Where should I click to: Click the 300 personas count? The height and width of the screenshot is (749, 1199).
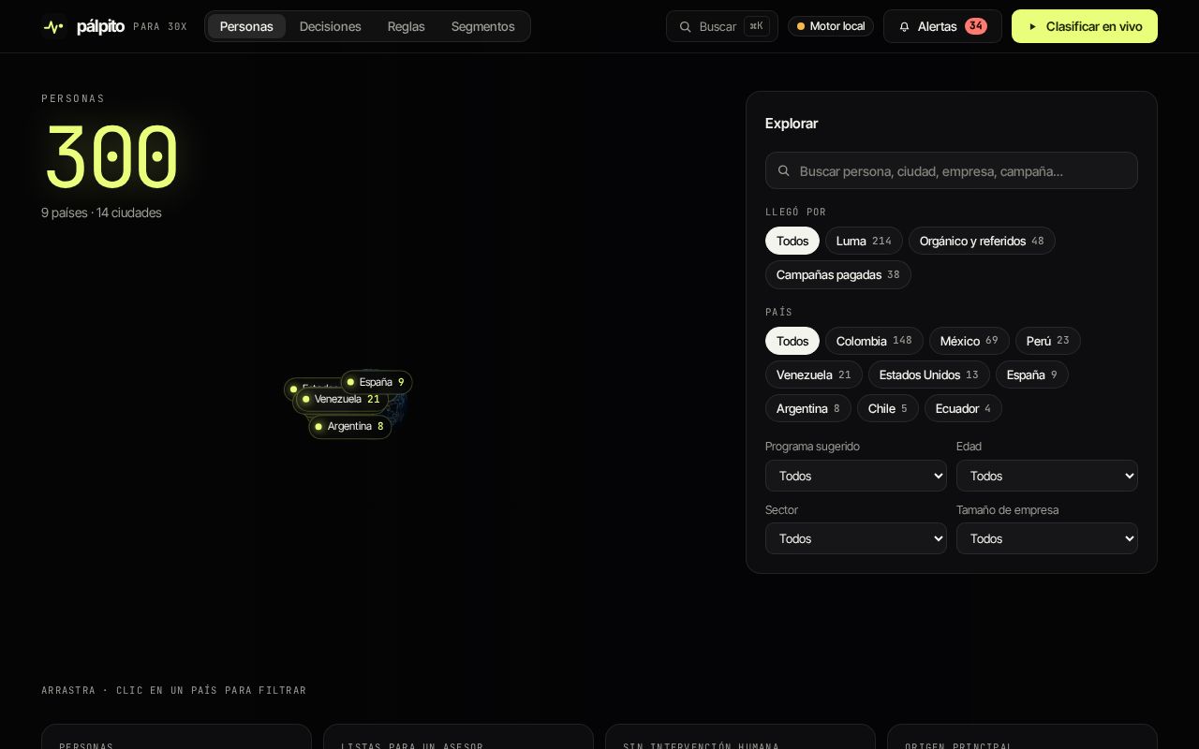click(111, 156)
